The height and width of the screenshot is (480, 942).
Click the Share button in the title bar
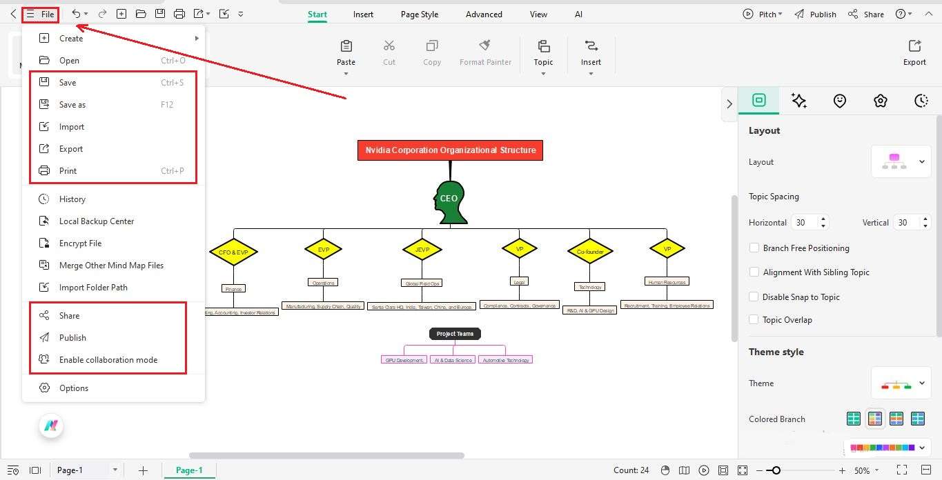coord(865,14)
